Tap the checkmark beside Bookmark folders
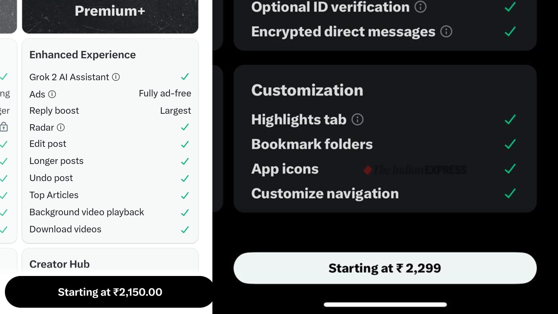This screenshot has width=558, height=314. (x=510, y=143)
